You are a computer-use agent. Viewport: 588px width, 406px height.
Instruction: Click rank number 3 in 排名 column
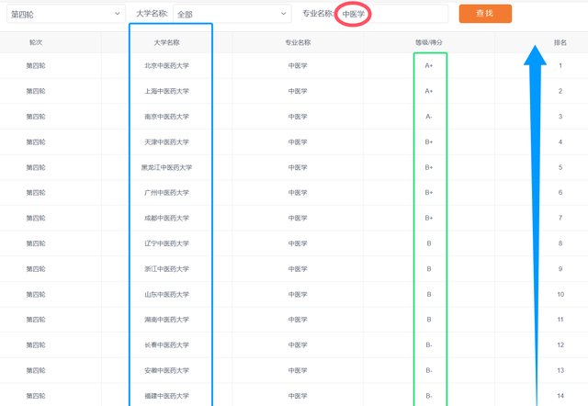pos(560,117)
